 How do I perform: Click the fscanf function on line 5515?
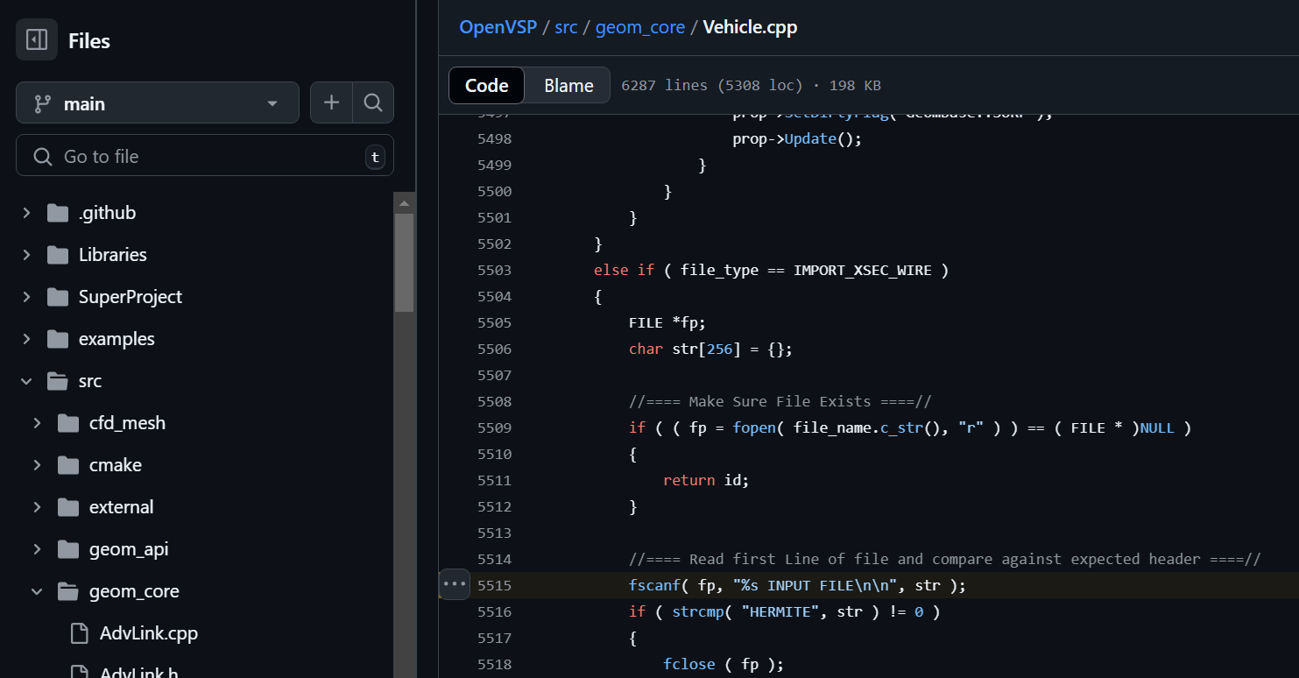pyautogui.click(x=655, y=585)
